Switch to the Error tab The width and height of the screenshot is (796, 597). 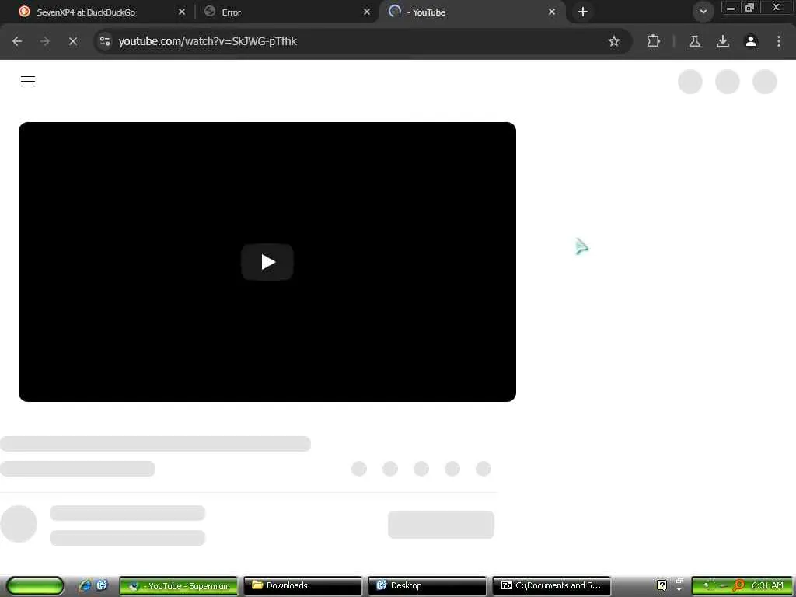(x=287, y=12)
